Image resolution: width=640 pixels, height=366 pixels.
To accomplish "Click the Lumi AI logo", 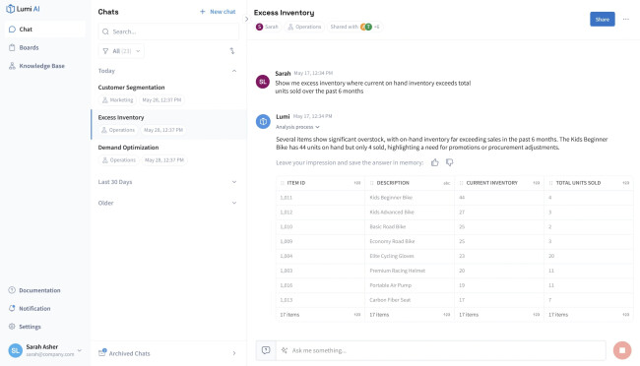I will pos(23,9).
